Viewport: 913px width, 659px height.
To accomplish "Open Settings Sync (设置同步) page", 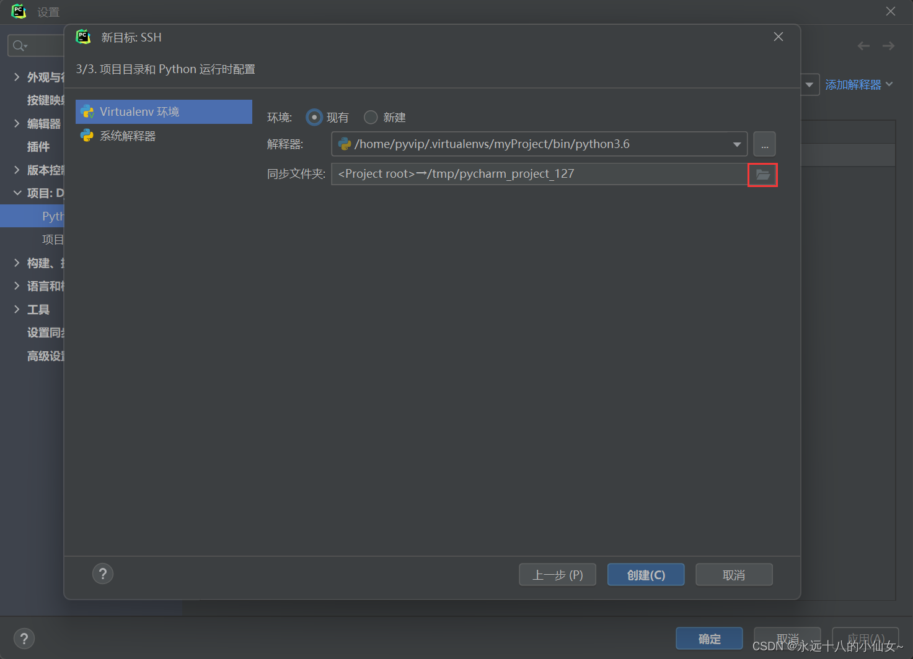I will pyautogui.click(x=45, y=333).
